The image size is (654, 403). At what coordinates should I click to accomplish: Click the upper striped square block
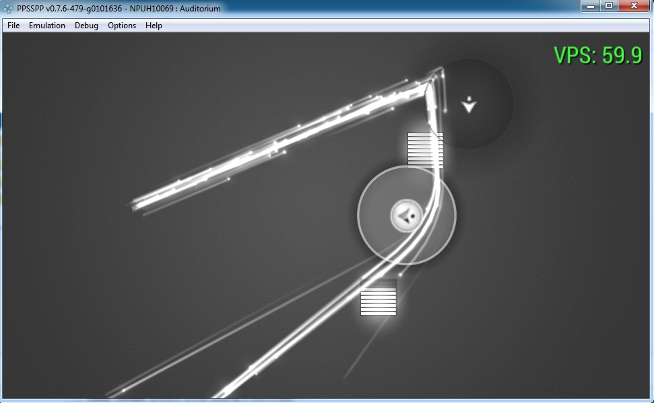425,149
